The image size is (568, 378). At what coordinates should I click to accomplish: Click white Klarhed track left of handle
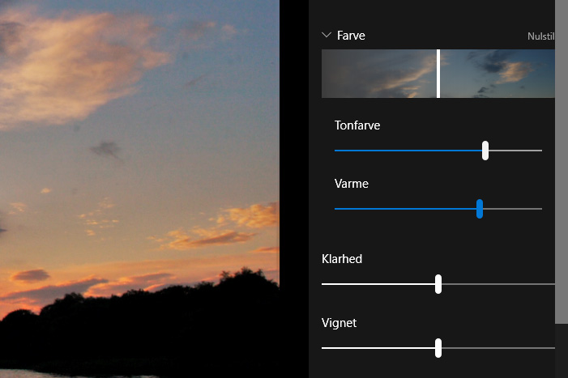pyautogui.click(x=377, y=284)
